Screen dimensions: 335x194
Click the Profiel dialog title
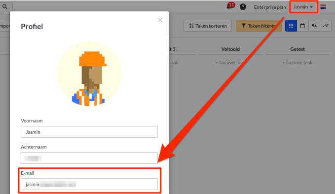coord(32,27)
